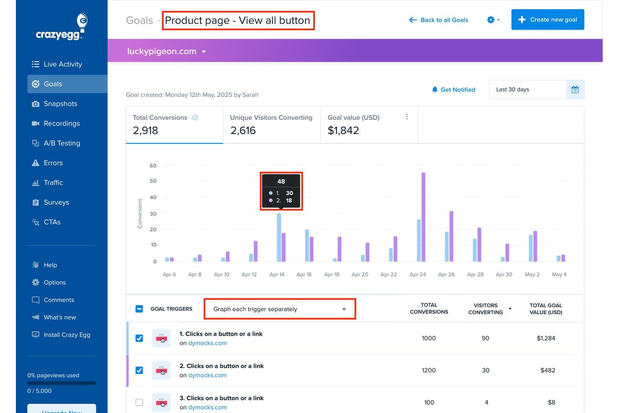
Task: Select the Unique Visitors Converting tab
Action: point(272,125)
